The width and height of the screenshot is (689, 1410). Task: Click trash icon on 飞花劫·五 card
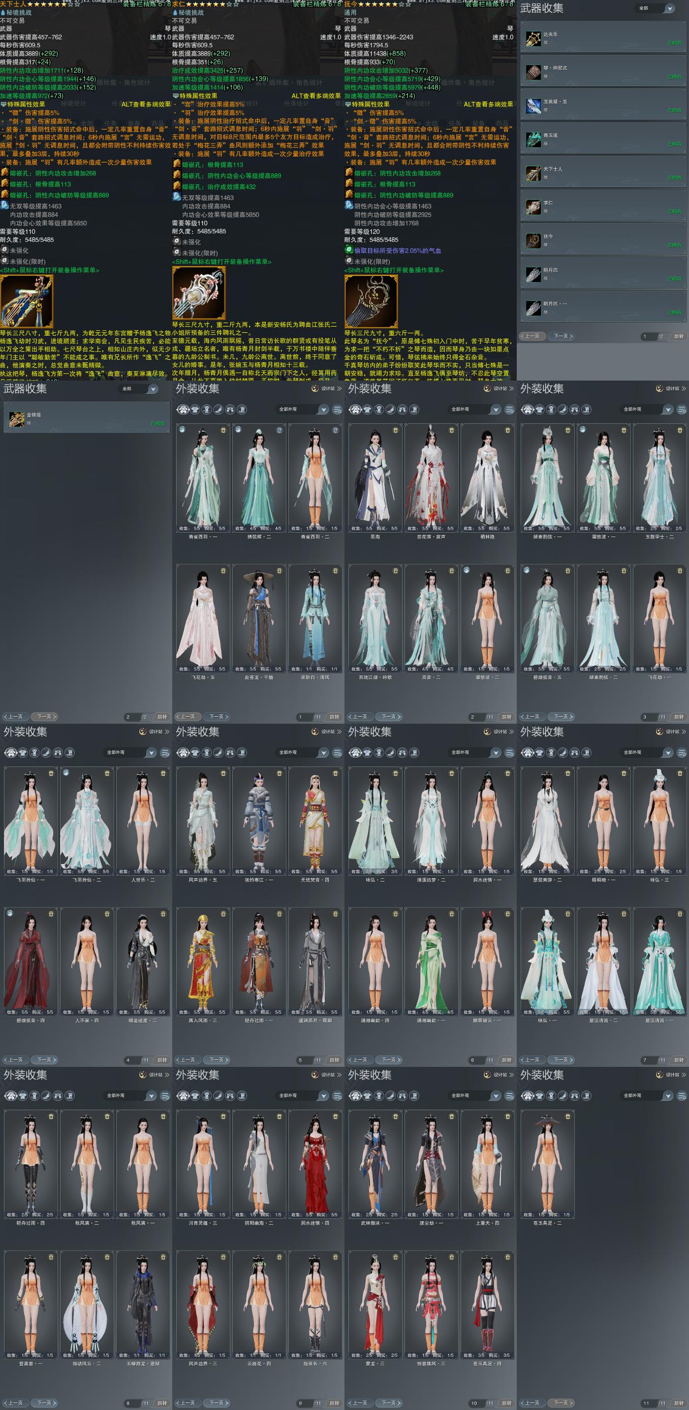223,571
